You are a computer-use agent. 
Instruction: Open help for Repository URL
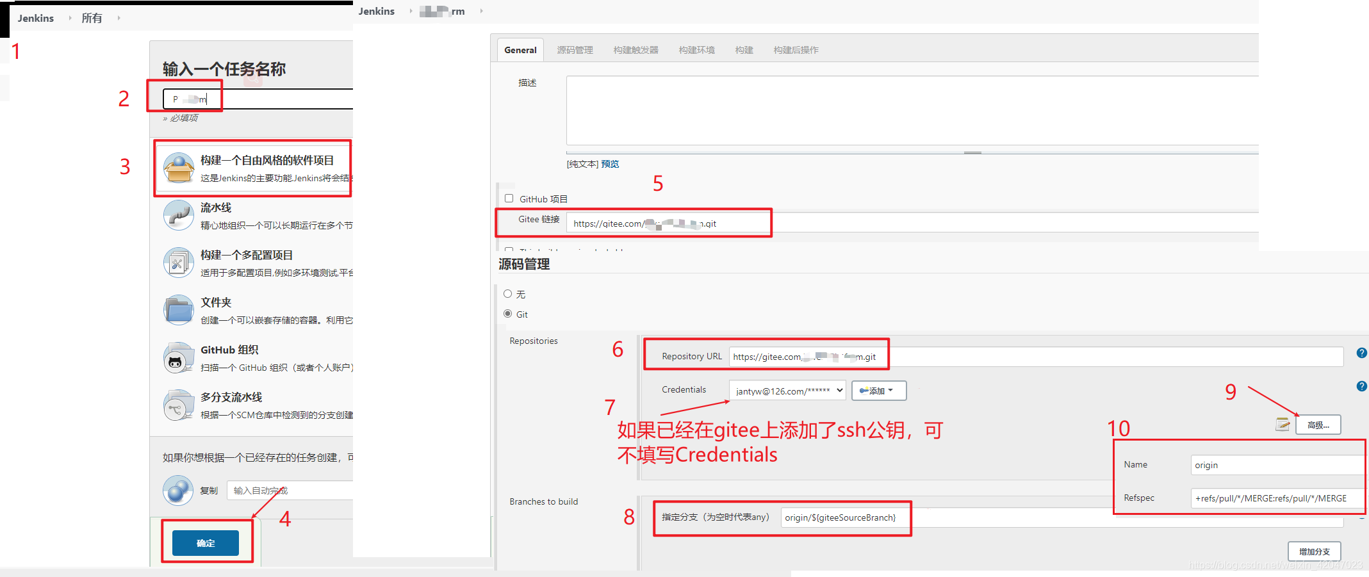click(1362, 353)
